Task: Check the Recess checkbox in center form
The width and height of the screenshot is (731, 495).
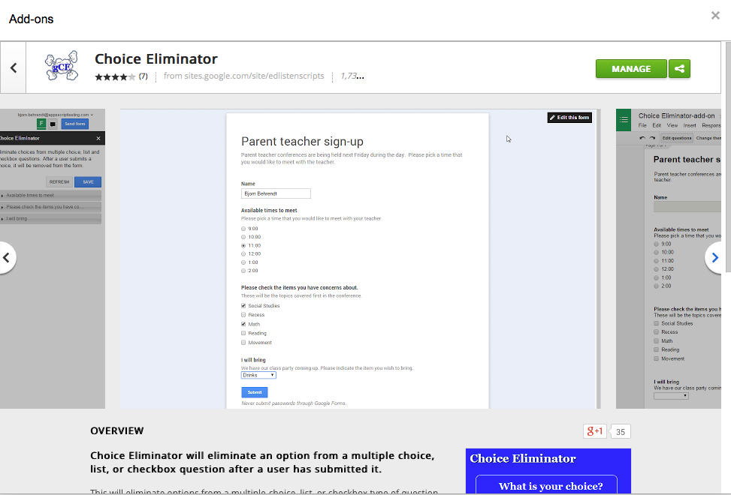Action: click(243, 315)
